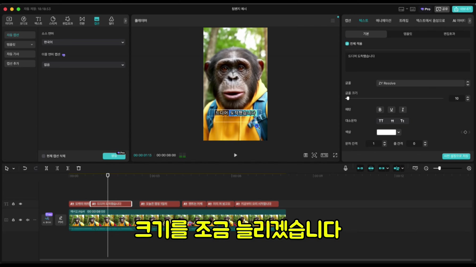
Task: Switch to the 애니메이션 tab
Action: click(383, 20)
